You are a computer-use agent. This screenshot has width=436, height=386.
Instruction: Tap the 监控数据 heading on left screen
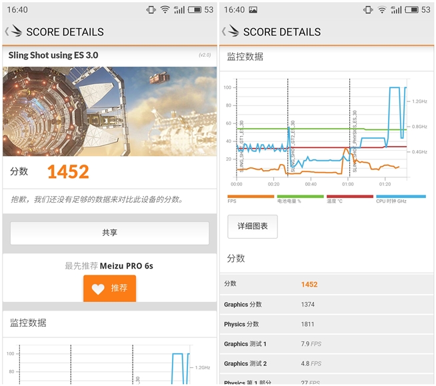pyautogui.click(x=28, y=323)
